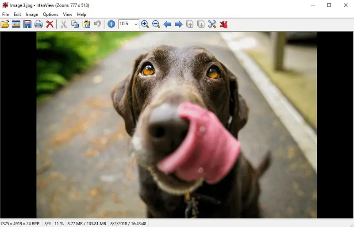Click the Save floppy disk icon
Screen dimensions: 354x227
tap(27, 24)
